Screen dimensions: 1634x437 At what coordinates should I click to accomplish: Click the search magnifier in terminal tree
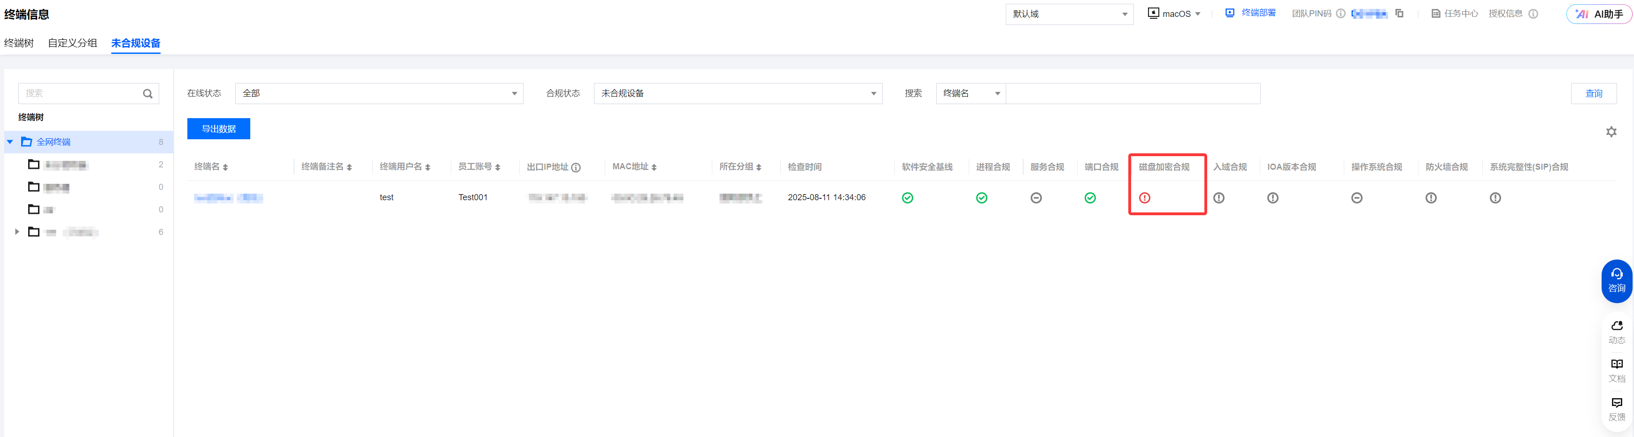tap(148, 94)
